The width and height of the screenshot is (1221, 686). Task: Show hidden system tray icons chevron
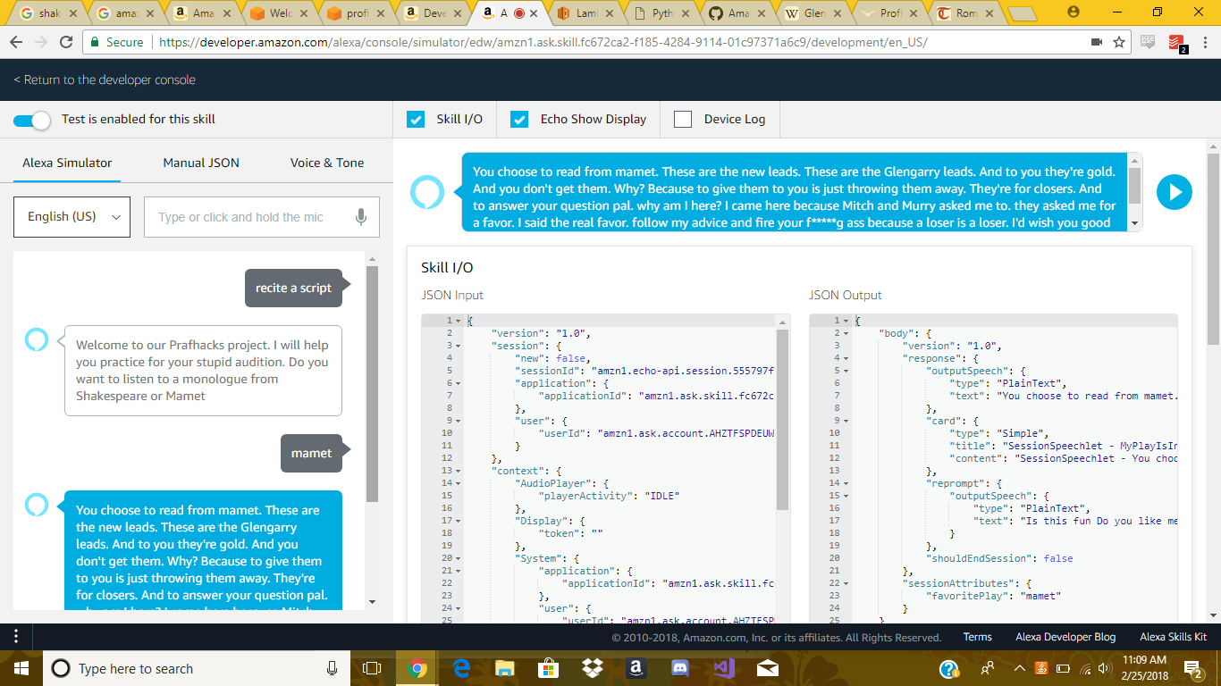(1020, 668)
